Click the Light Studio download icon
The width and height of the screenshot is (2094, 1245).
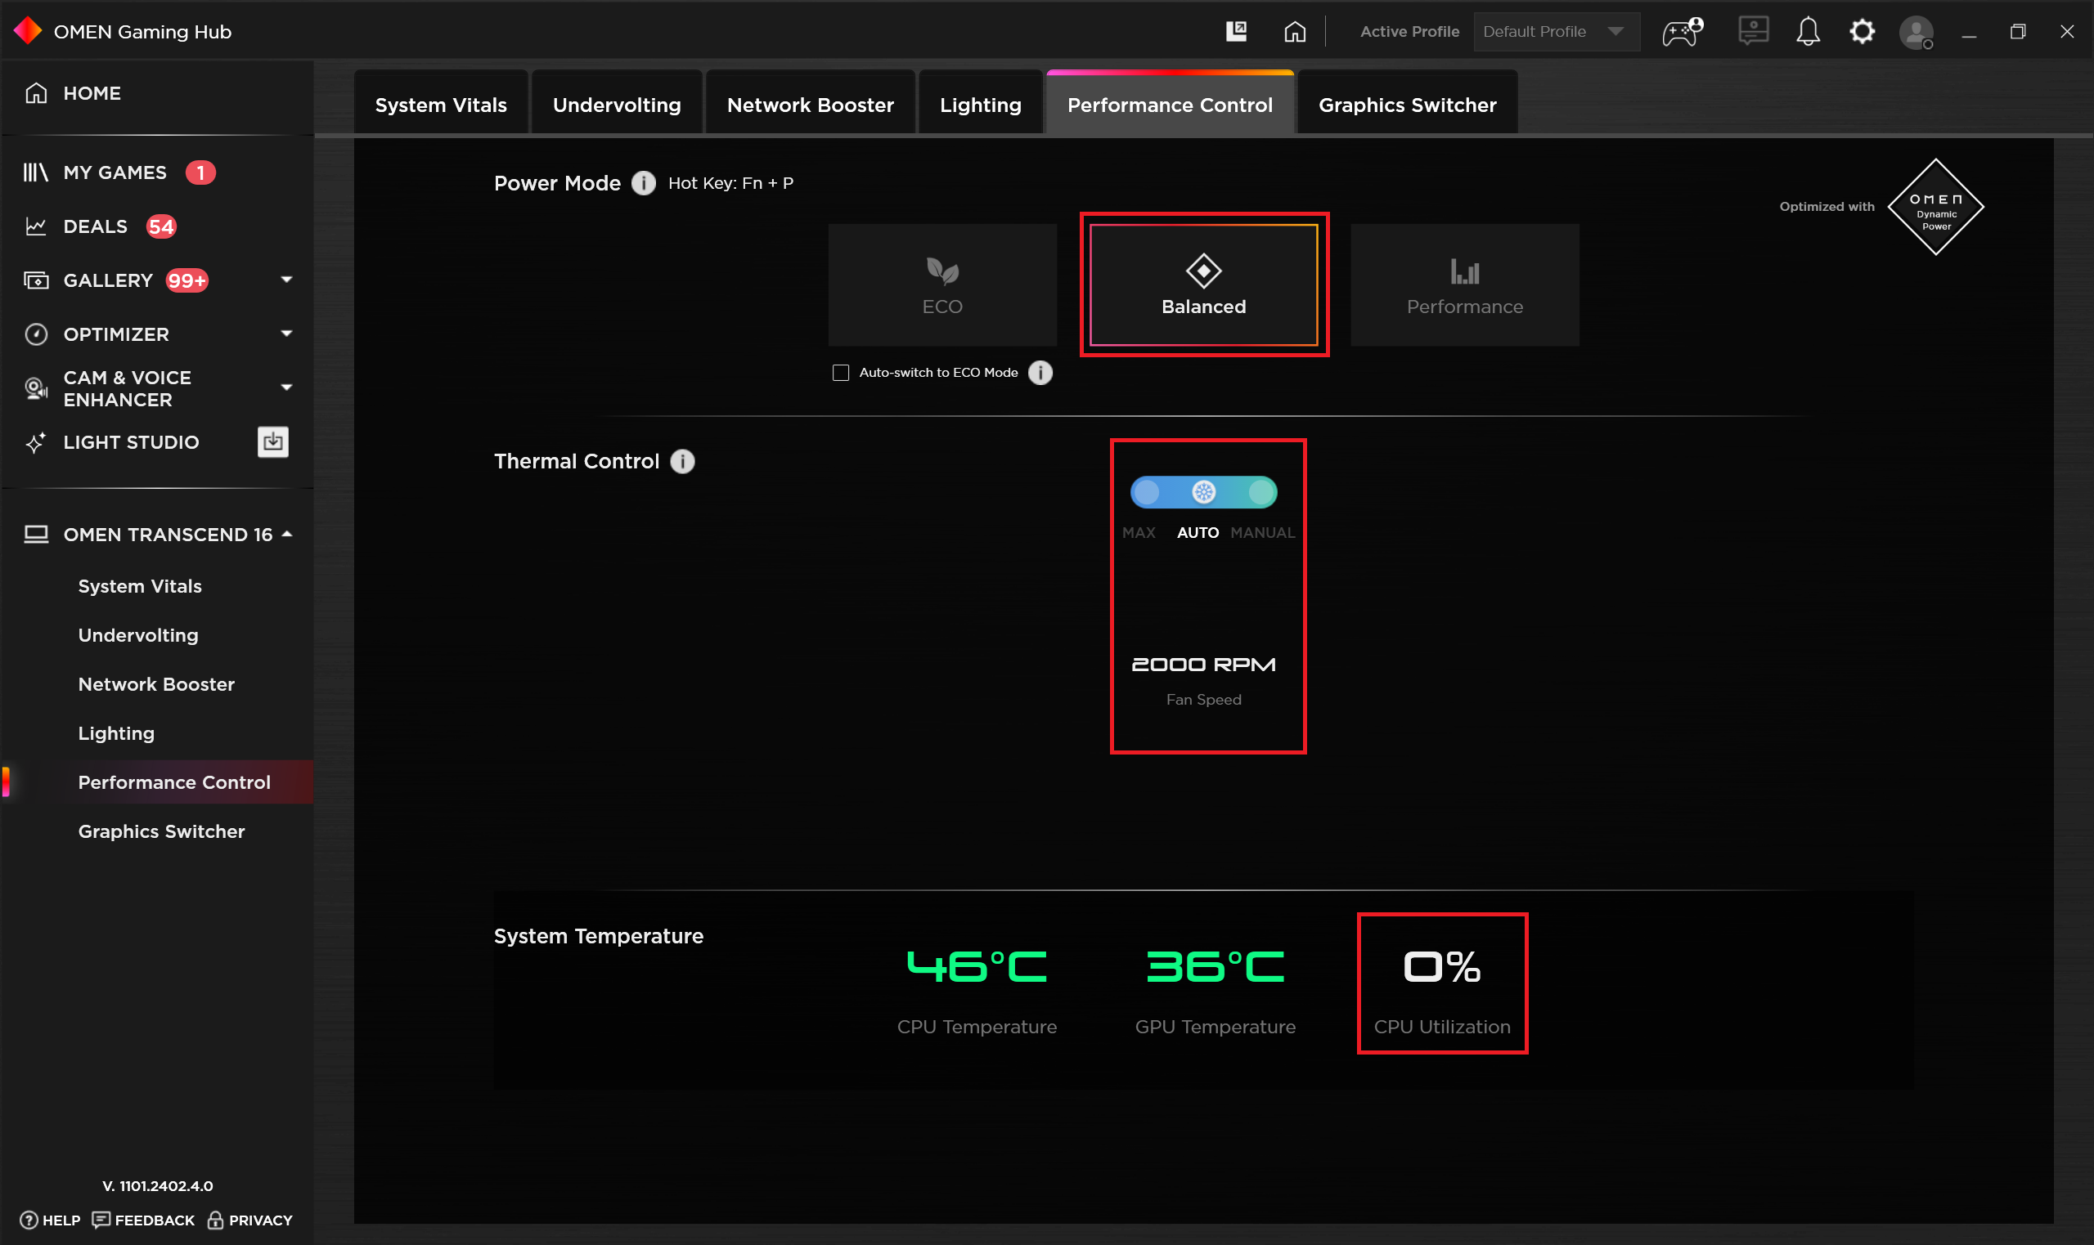click(x=272, y=442)
